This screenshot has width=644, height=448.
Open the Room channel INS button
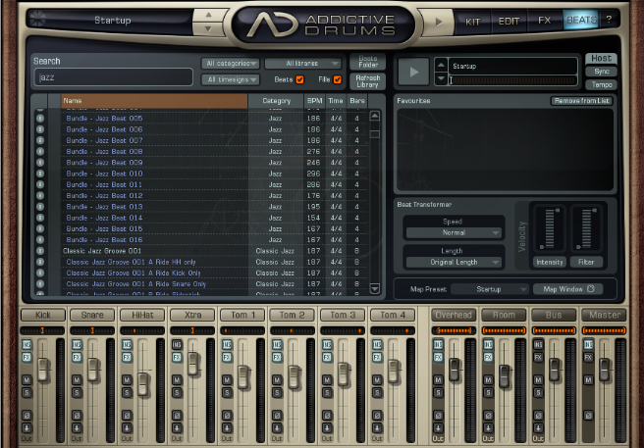[488, 345]
